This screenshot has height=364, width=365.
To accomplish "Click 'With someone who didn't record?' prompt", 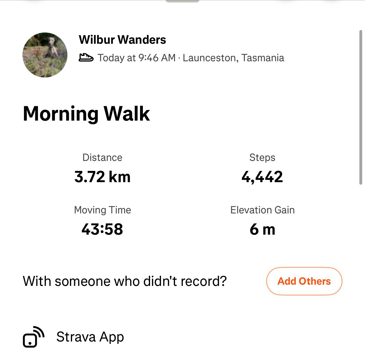I will pos(124,281).
